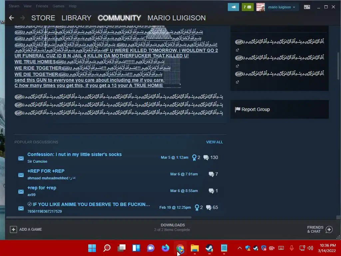The height and width of the screenshot is (256, 341).
Task: Click author ID 76561198367217529
Action: click(x=45, y=211)
